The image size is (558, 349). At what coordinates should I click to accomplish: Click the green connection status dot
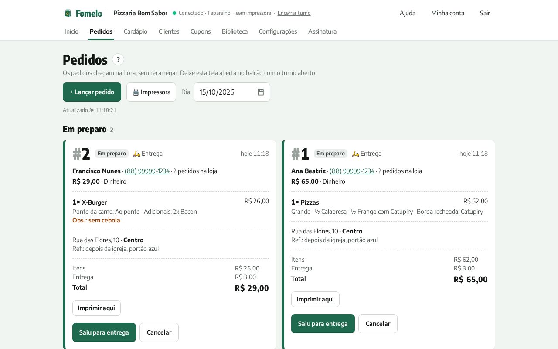[174, 13]
